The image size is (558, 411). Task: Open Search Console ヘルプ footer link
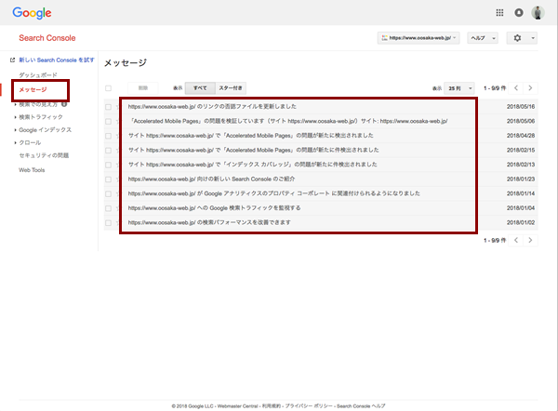[361, 406]
